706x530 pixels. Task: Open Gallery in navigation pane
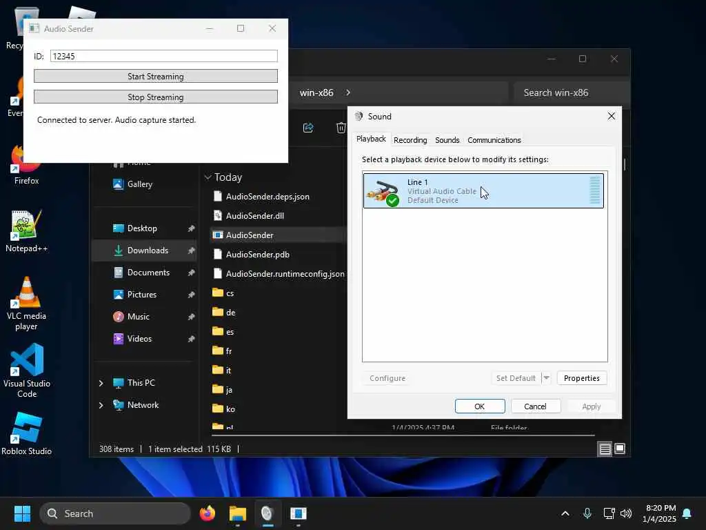pyautogui.click(x=139, y=184)
